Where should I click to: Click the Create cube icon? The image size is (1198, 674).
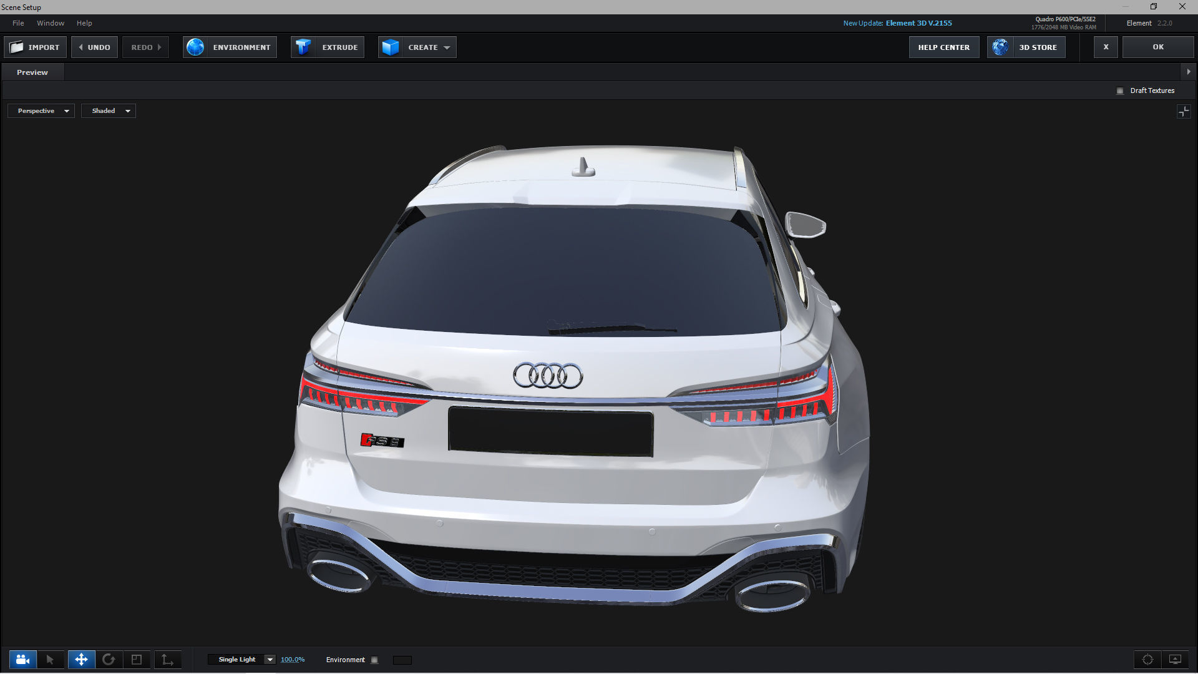click(391, 47)
